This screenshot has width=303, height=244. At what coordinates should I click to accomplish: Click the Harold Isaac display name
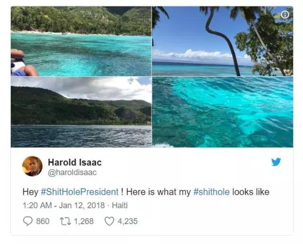click(75, 162)
